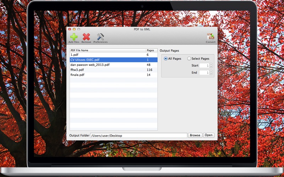Click the Start page number field
284x177 pixels.
(204, 65)
